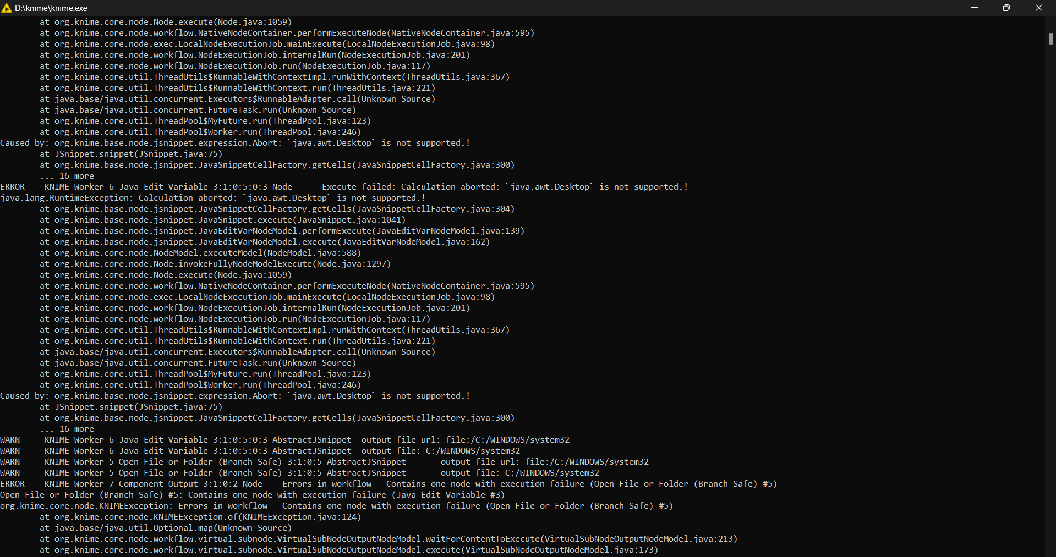Click the first 'Caused by: ...Abort' line
The width and height of the screenshot is (1056, 557).
click(x=235, y=143)
